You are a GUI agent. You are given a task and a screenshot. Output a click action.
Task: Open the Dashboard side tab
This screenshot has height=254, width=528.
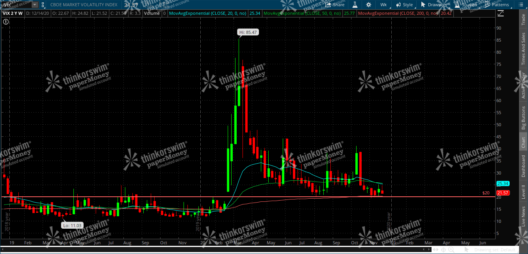pyautogui.click(x=523, y=166)
